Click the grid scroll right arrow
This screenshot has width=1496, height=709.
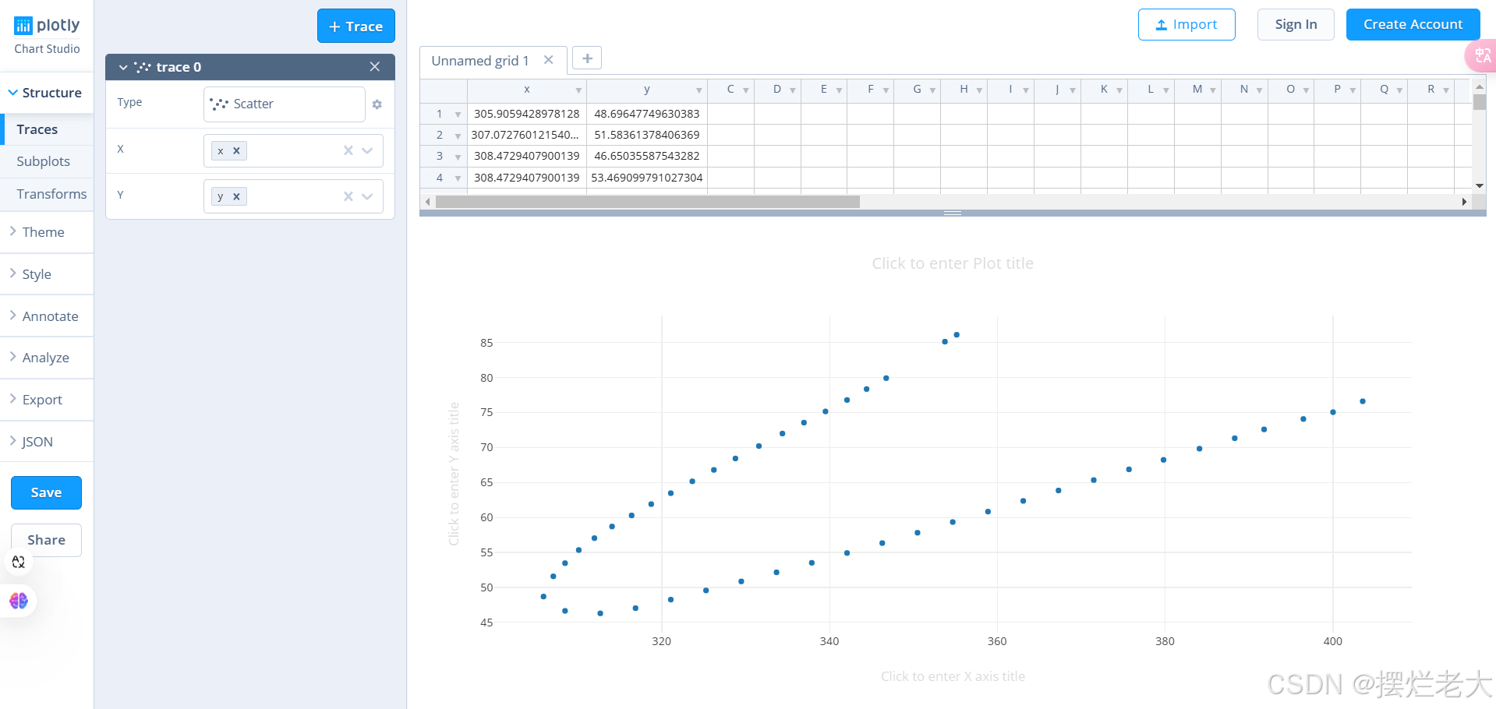point(1464,202)
